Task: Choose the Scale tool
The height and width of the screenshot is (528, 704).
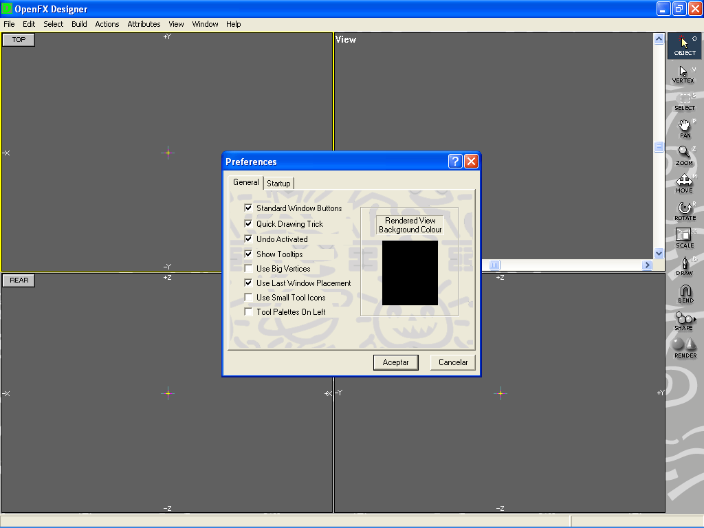Action: 684,239
